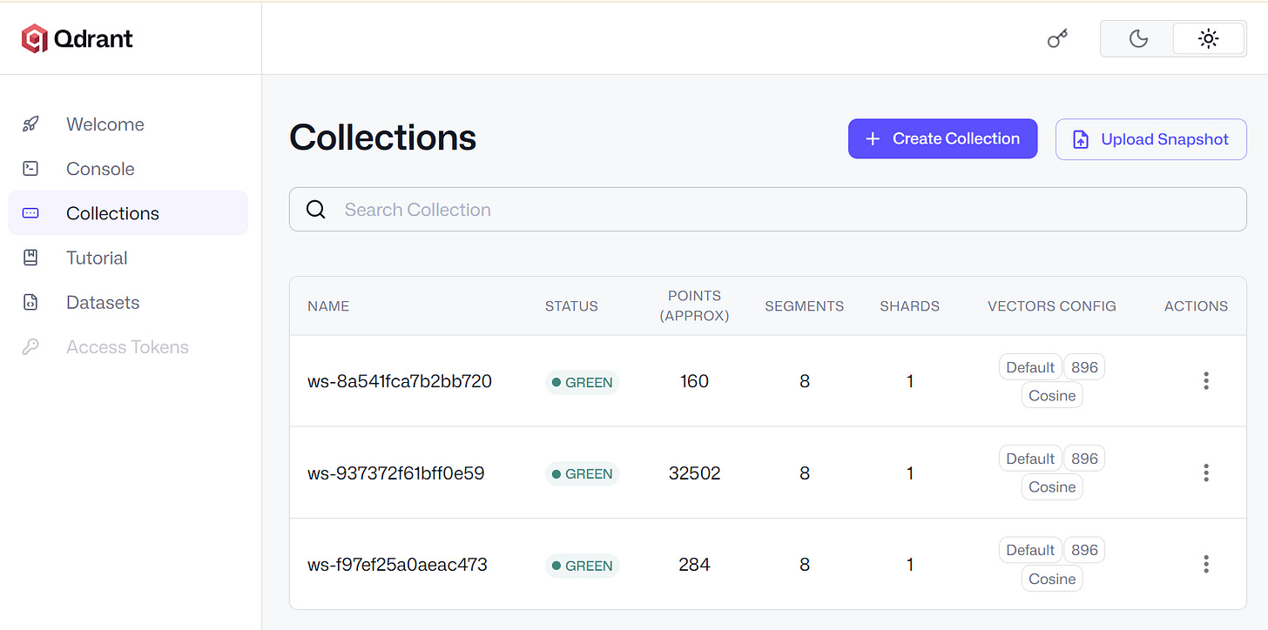Open Datasets in the sidebar
The width and height of the screenshot is (1268, 630).
[x=128, y=302]
